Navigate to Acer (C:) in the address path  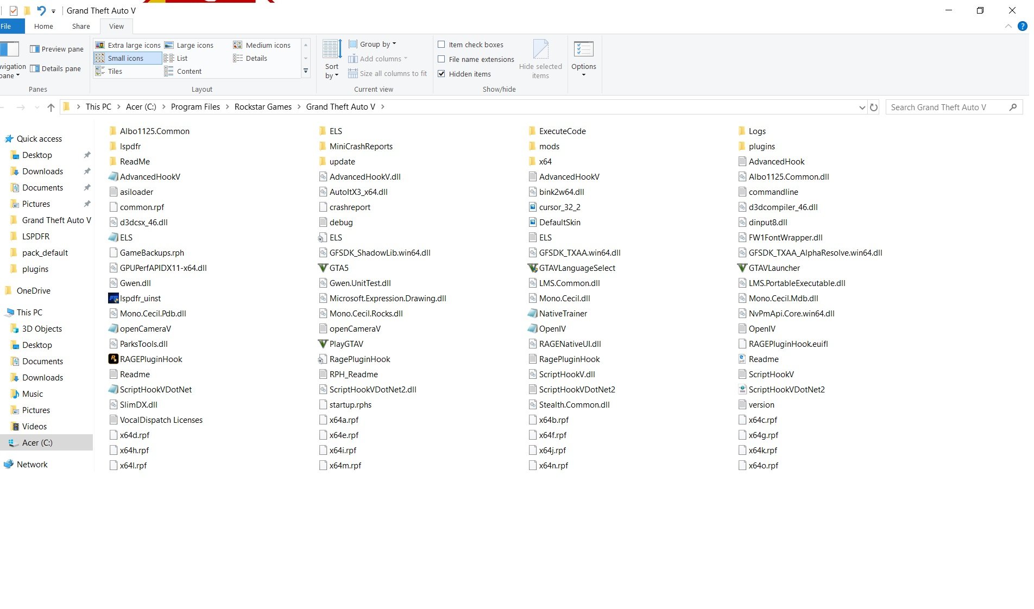pos(141,107)
